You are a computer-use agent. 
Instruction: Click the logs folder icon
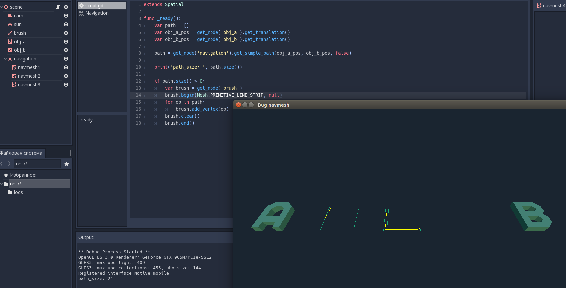click(x=10, y=192)
